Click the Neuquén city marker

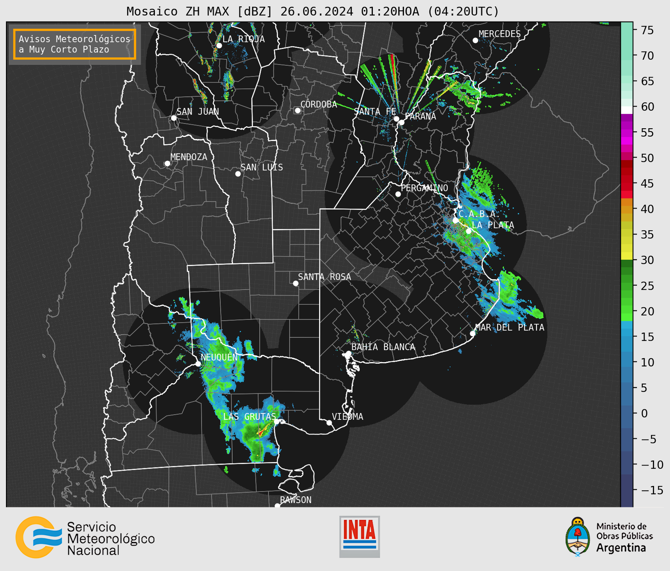[198, 364]
